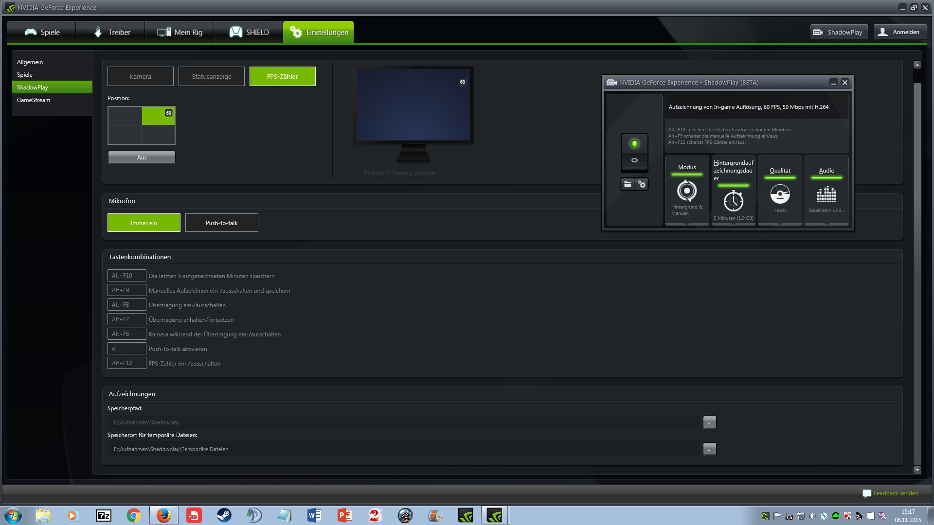Click the gears settings icon in ShadowPlay panel
The height and width of the screenshot is (525, 934).
(642, 184)
